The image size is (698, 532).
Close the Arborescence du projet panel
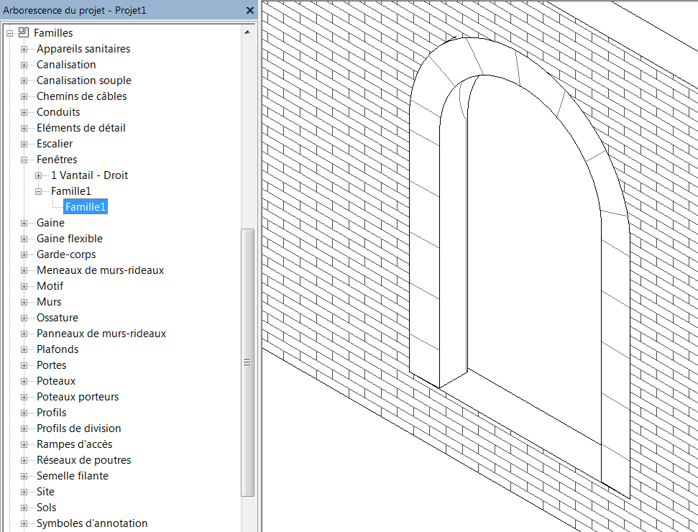click(249, 10)
